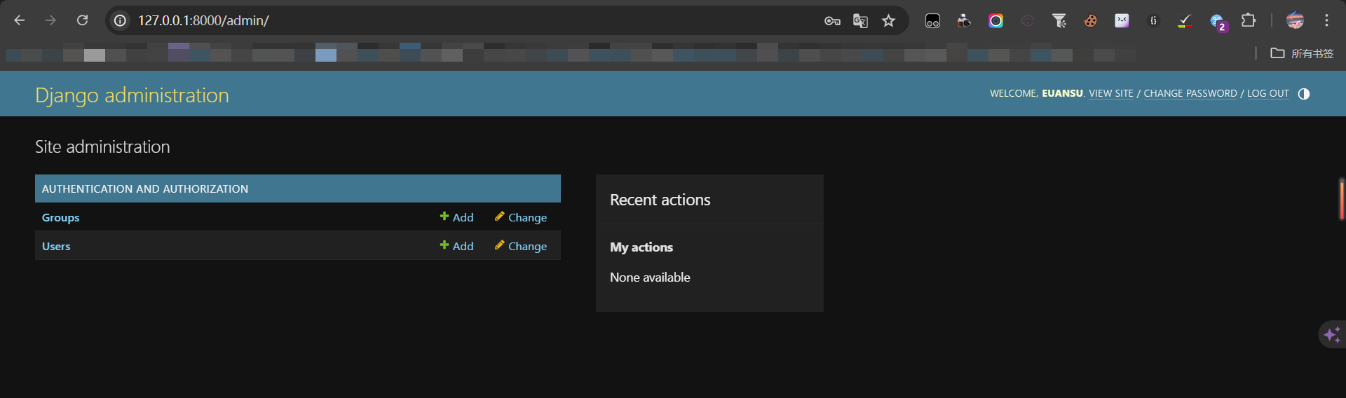Open the password manager key icon
Image resolution: width=1346 pixels, height=398 pixels.
[x=832, y=21]
